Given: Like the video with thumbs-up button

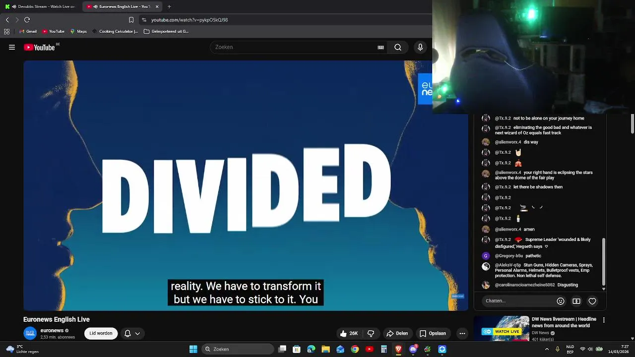Looking at the screenshot, I should click(349, 334).
